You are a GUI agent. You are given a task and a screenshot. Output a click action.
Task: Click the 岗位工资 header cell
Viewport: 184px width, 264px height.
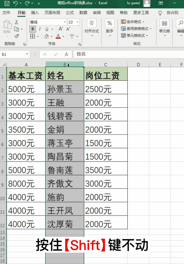click(106, 74)
